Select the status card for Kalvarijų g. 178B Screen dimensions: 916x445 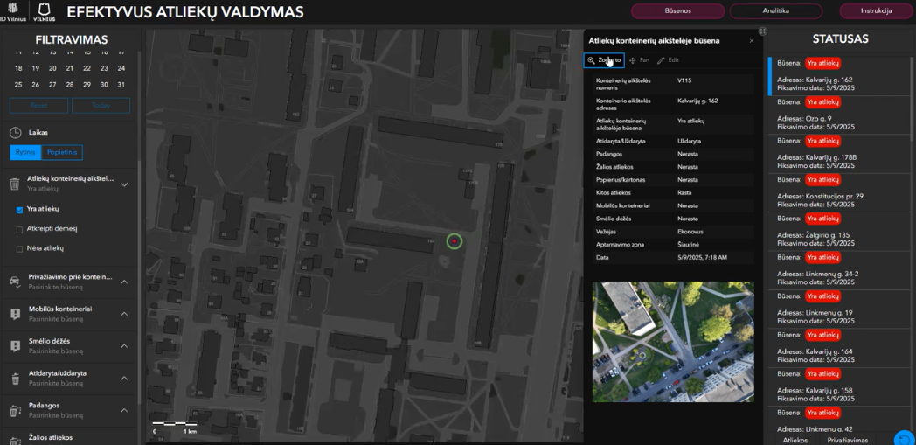(x=838, y=153)
